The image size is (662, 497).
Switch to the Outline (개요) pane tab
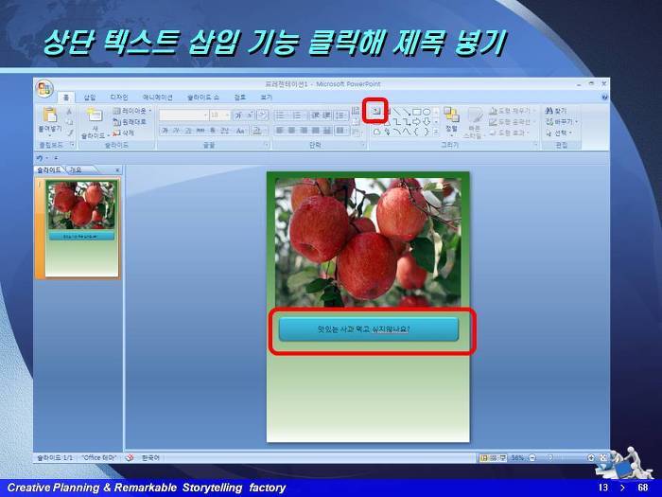(76, 169)
